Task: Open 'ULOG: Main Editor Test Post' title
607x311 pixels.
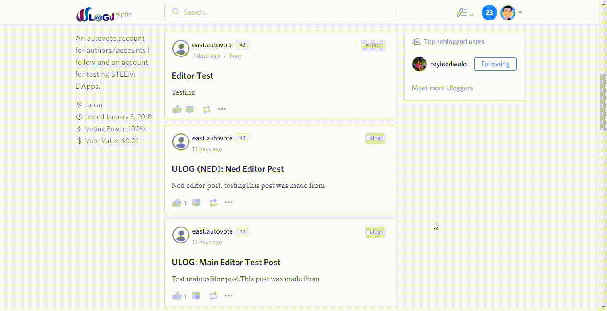Action: coord(226,263)
